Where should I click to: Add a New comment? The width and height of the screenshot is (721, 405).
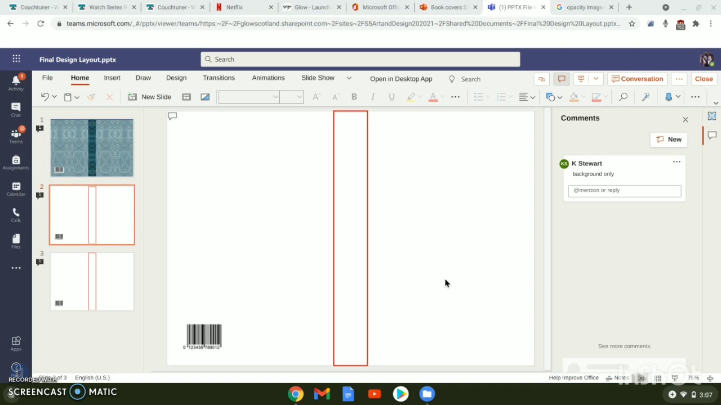click(669, 139)
